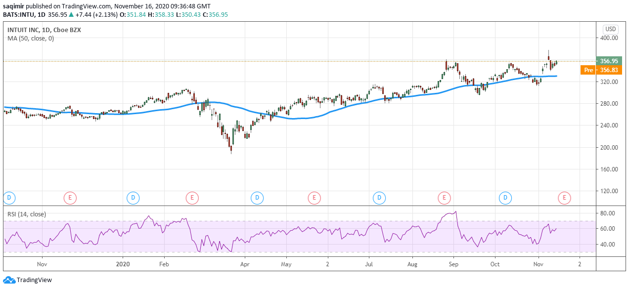Click the 400.00 label on price axis
The width and height of the screenshot is (629, 289).
pos(609,38)
